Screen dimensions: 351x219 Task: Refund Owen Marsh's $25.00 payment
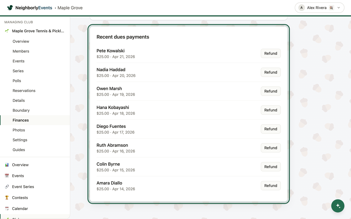271,91
